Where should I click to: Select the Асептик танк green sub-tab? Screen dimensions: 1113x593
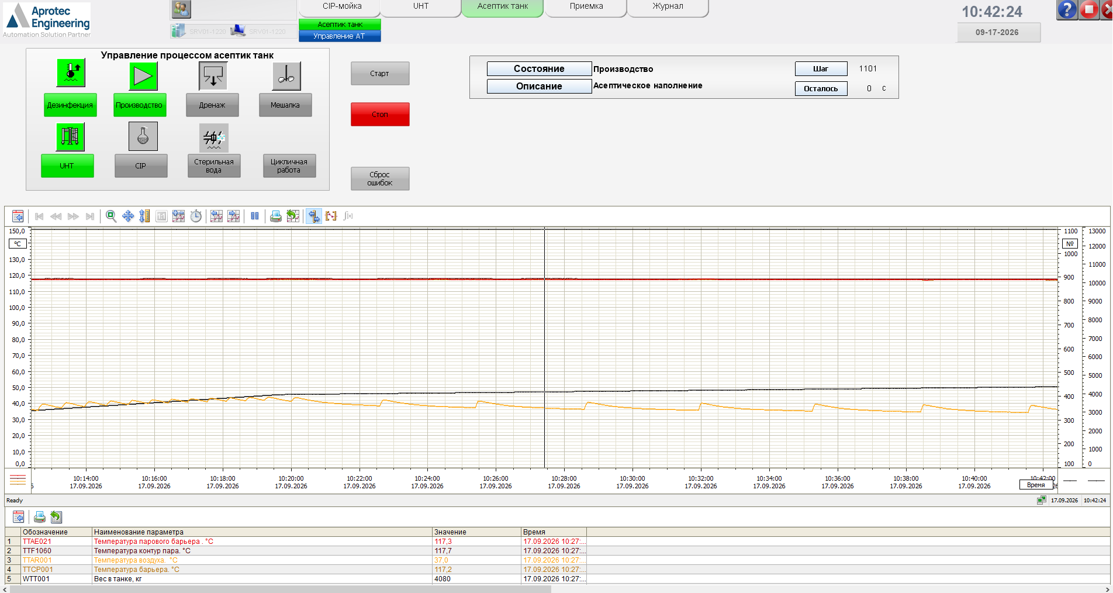(x=340, y=25)
